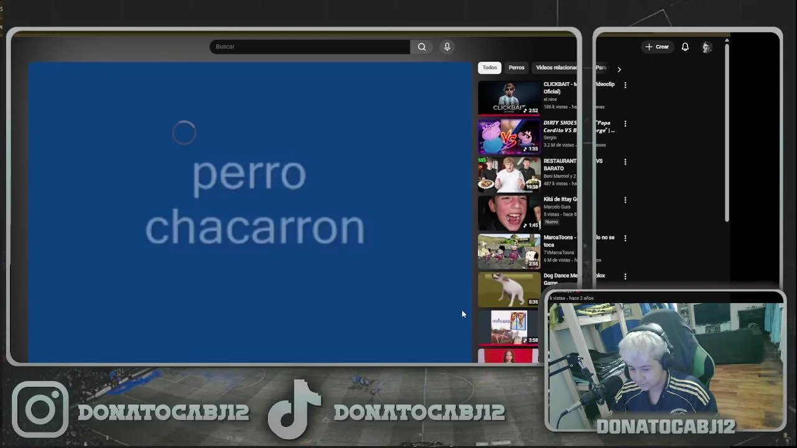Open the thumbnail with 3:58 duration
This screenshot has height=448, width=797.
pyautogui.click(x=509, y=328)
